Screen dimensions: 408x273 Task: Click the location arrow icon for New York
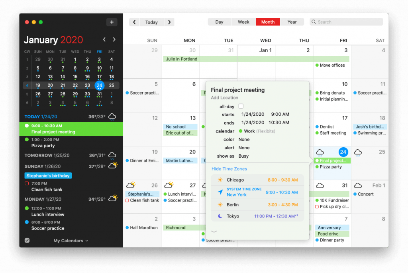220,192
